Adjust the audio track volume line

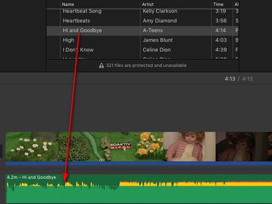click(139, 186)
